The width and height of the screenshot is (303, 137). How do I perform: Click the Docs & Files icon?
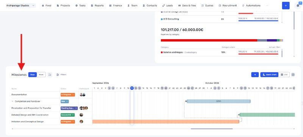point(180,6)
